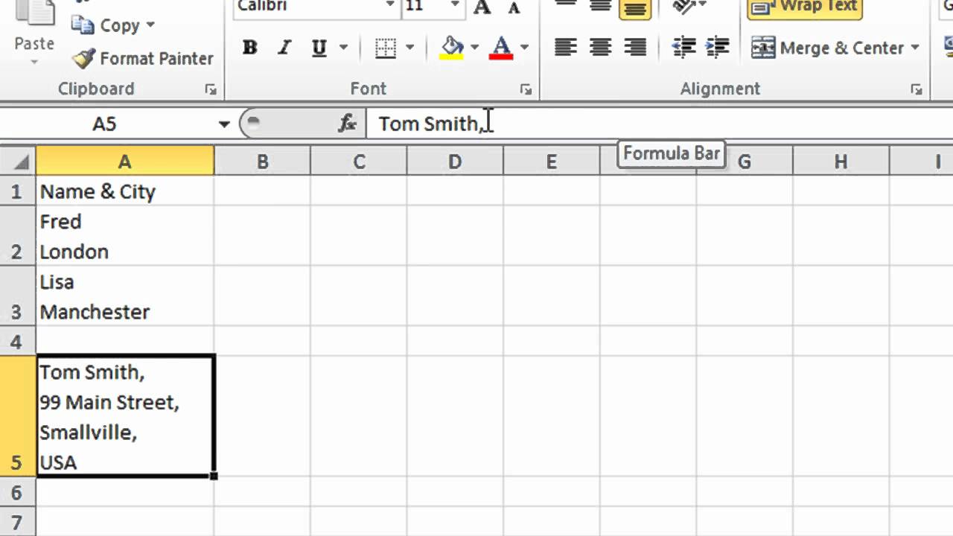Click inside the formula bar text
The height and width of the screenshot is (536, 953).
pyautogui.click(x=430, y=124)
